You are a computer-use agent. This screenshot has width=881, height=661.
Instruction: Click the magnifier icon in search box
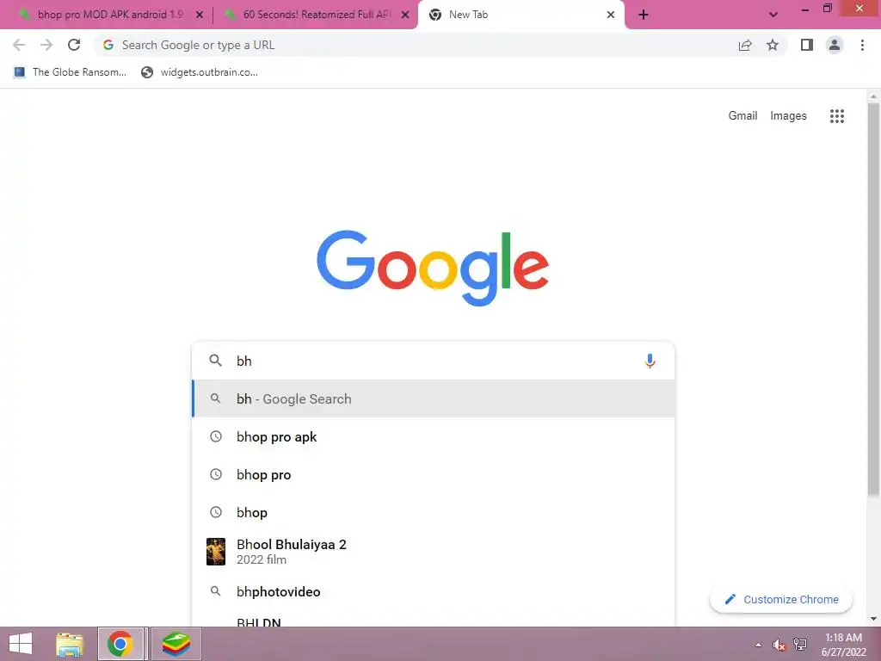216,361
